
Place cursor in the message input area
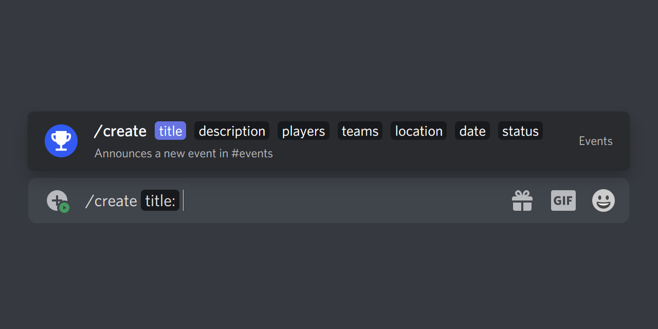pos(308,200)
